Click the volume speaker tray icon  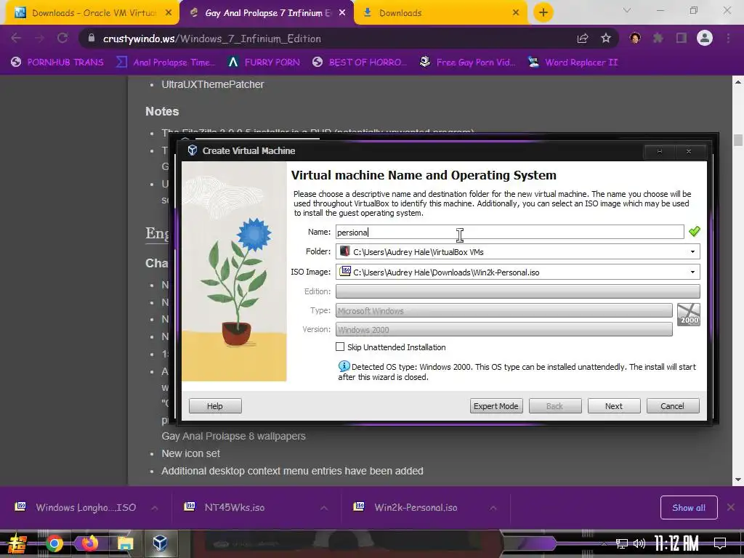pyautogui.click(x=639, y=543)
